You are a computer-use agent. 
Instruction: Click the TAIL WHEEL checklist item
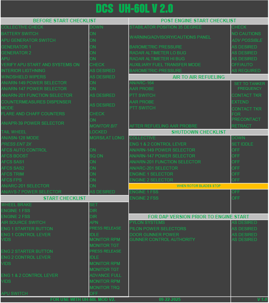[14, 132]
